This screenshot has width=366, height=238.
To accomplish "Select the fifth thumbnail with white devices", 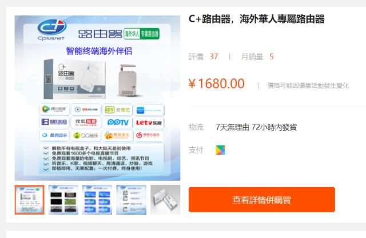I will (165, 200).
